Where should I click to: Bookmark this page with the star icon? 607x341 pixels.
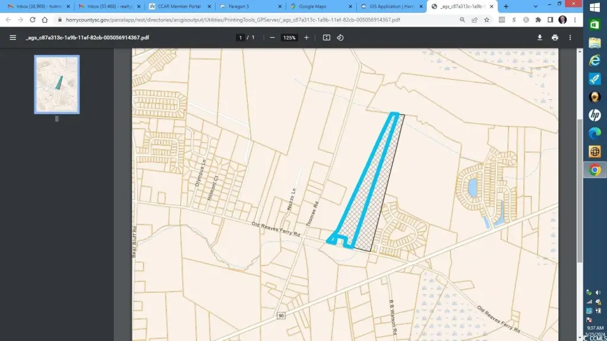pyautogui.click(x=487, y=20)
